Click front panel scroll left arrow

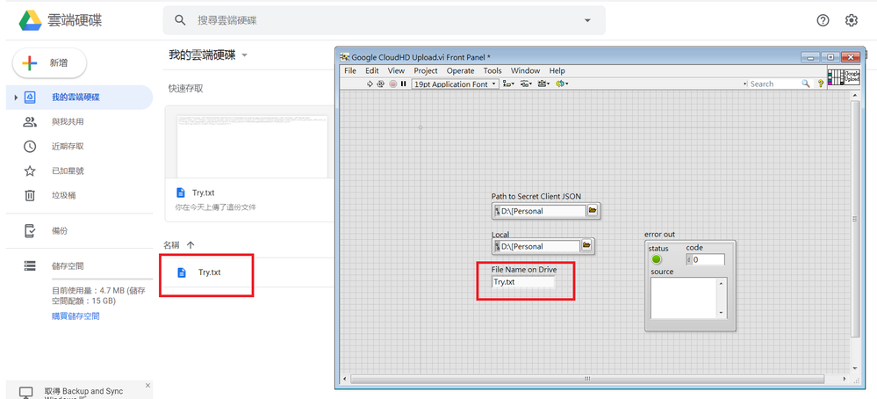(344, 379)
